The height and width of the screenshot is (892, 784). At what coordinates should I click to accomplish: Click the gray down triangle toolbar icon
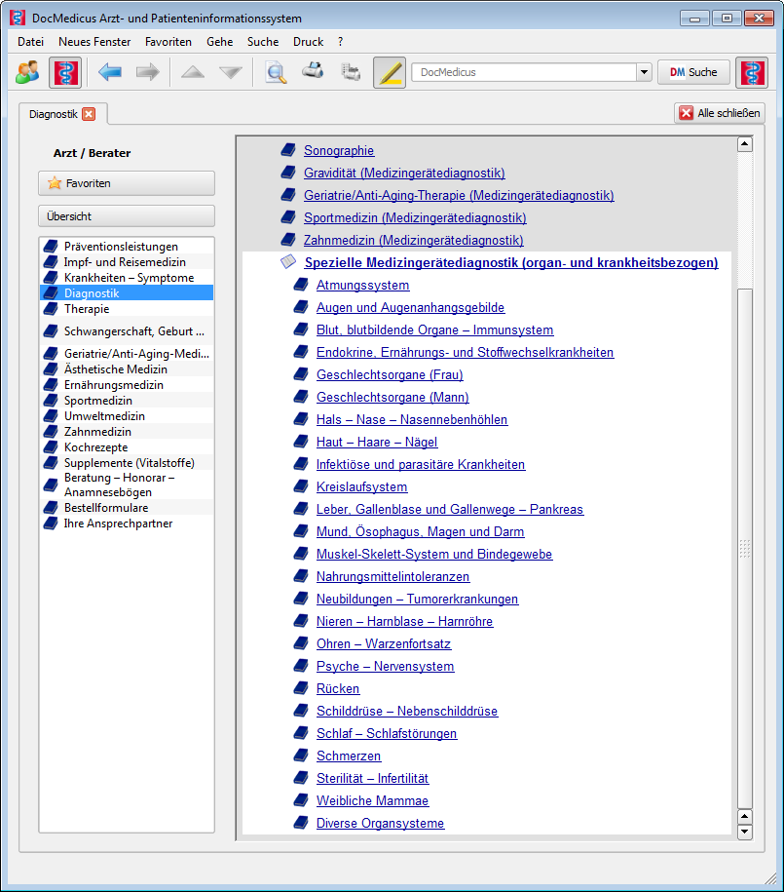click(x=231, y=72)
